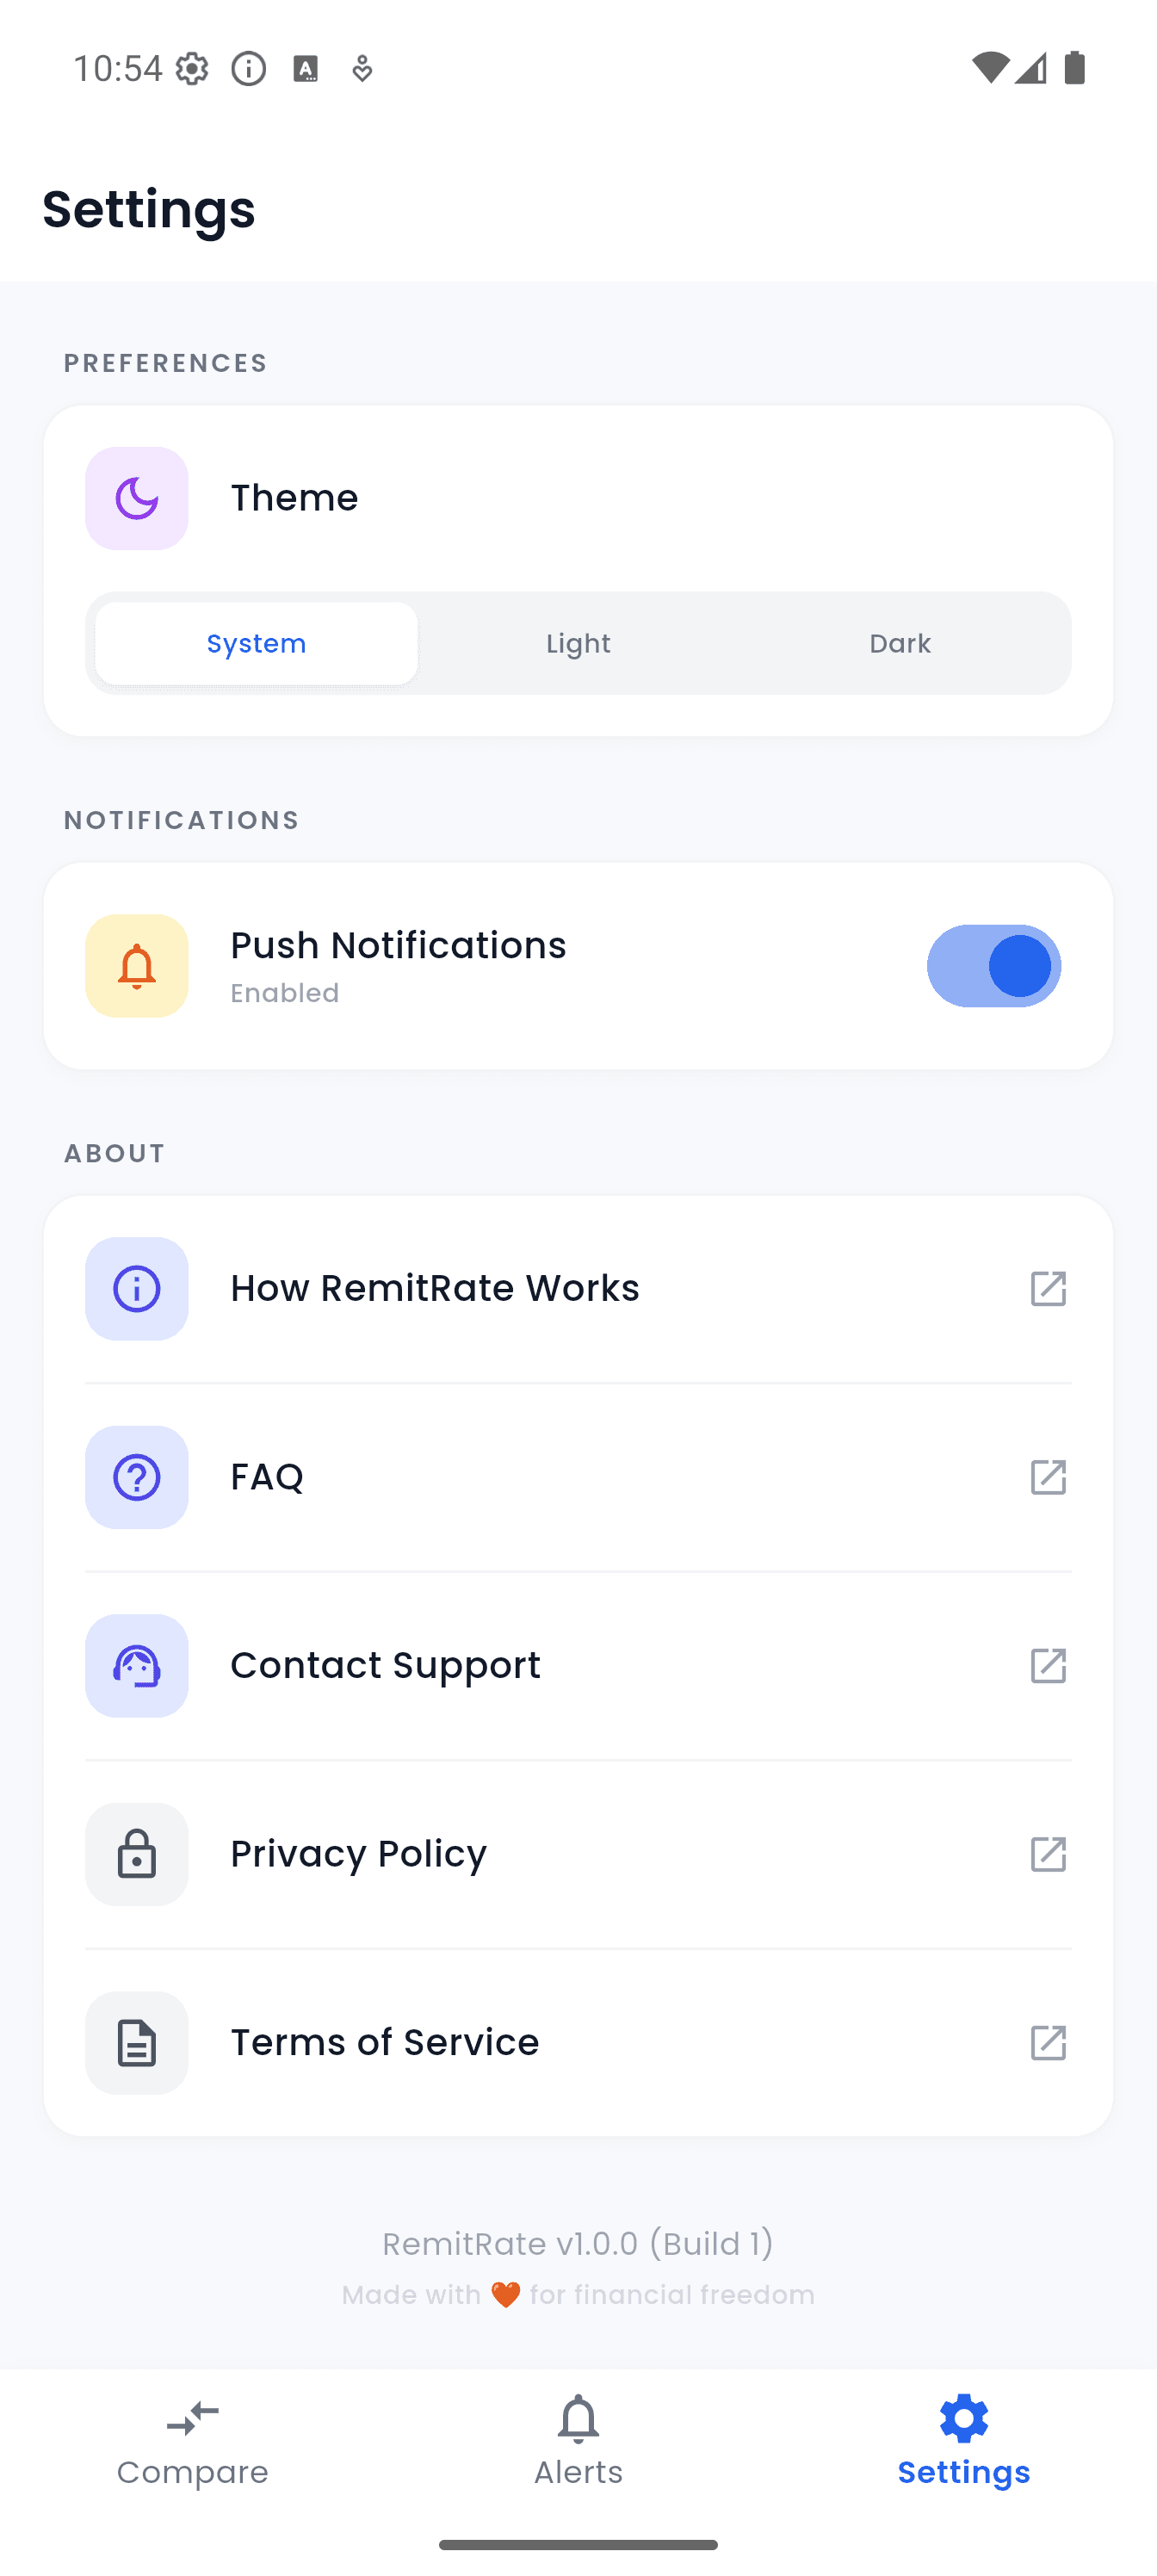Switch theme to Dark

pos(900,643)
